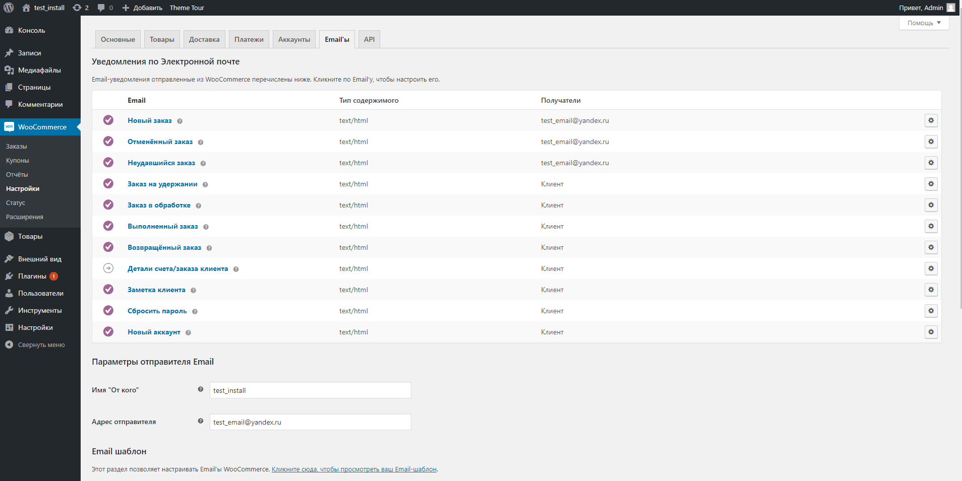
Task: Open Theme Tour in admin bar
Action: 187,8
